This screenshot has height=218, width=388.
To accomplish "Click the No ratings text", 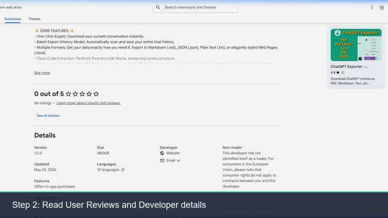I will 43,103.
